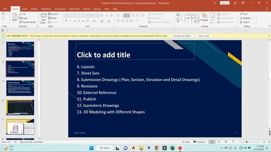271x152 pixels.
Task: Start slide show from status bar icon
Action: coord(233,142)
